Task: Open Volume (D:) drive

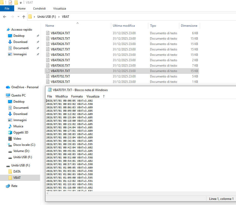Action: (x=21, y=151)
